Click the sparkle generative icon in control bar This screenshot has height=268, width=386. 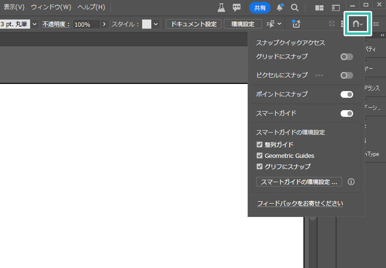click(296, 24)
